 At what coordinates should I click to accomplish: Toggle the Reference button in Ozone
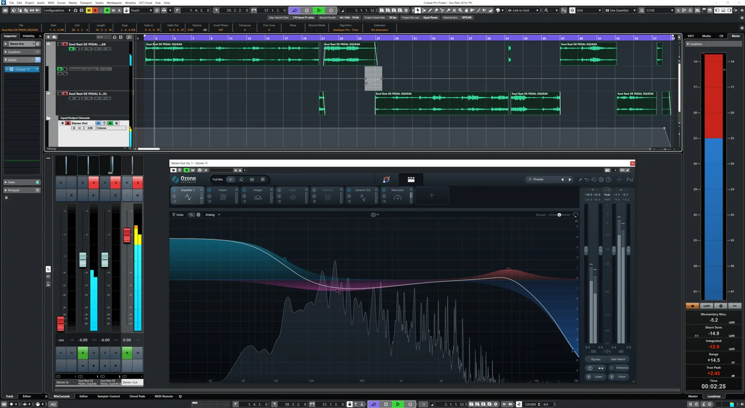[x=619, y=368]
